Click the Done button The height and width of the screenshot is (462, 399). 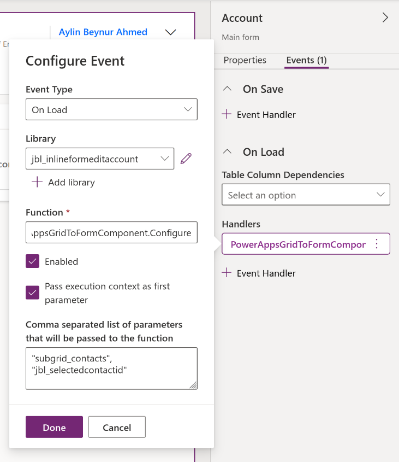(x=54, y=427)
